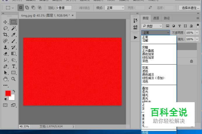Choose Subtract from selection mode

(x=33, y=8)
